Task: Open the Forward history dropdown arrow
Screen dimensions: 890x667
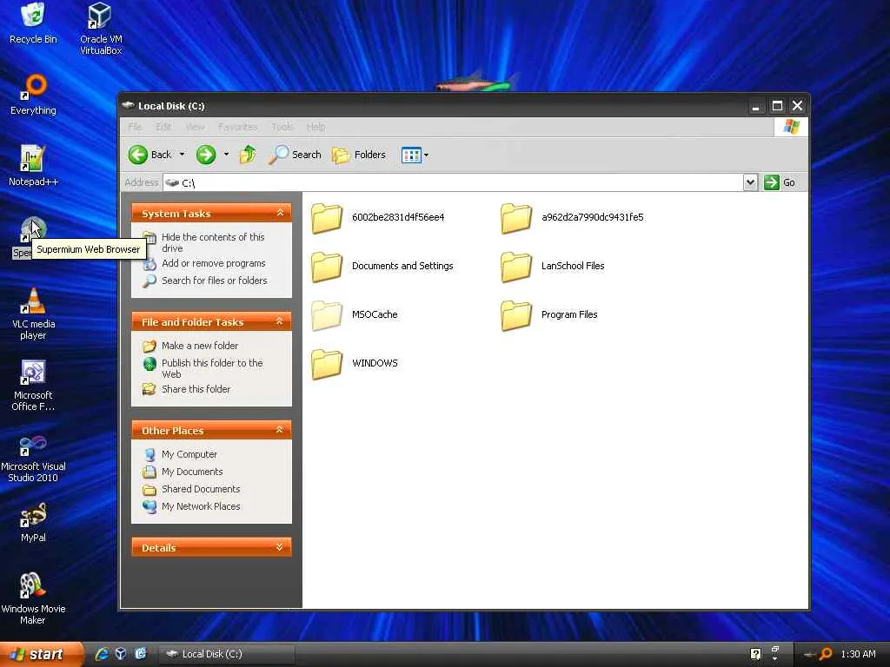Action: point(227,155)
